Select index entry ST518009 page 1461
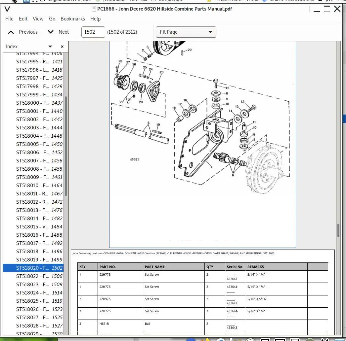This screenshot has height=341, width=346. (33, 177)
